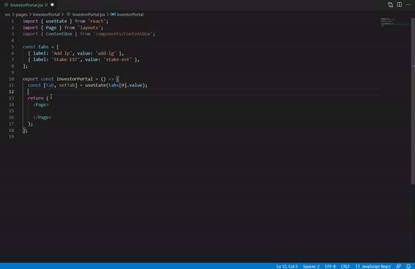Open the editor More Actions ellipsis
Screen dimensions: 415x269
tap(408, 5)
